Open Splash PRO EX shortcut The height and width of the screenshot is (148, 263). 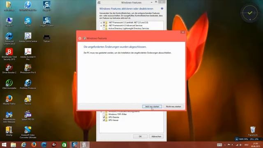click(x=28, y=116)
